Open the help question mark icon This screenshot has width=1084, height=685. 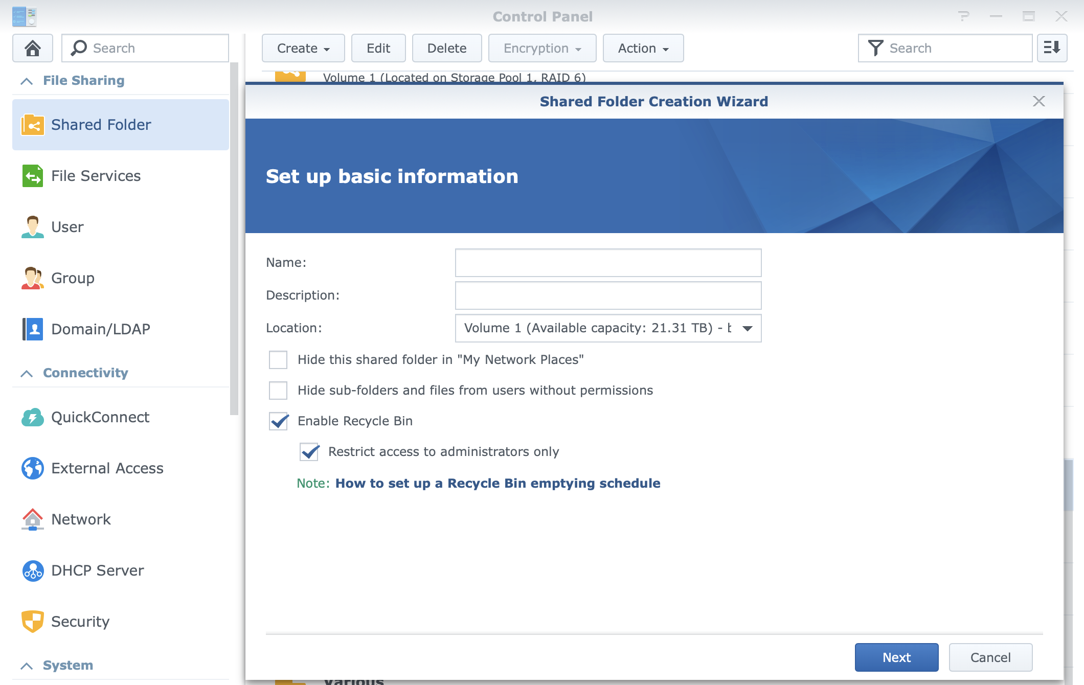tap(963, 16)
